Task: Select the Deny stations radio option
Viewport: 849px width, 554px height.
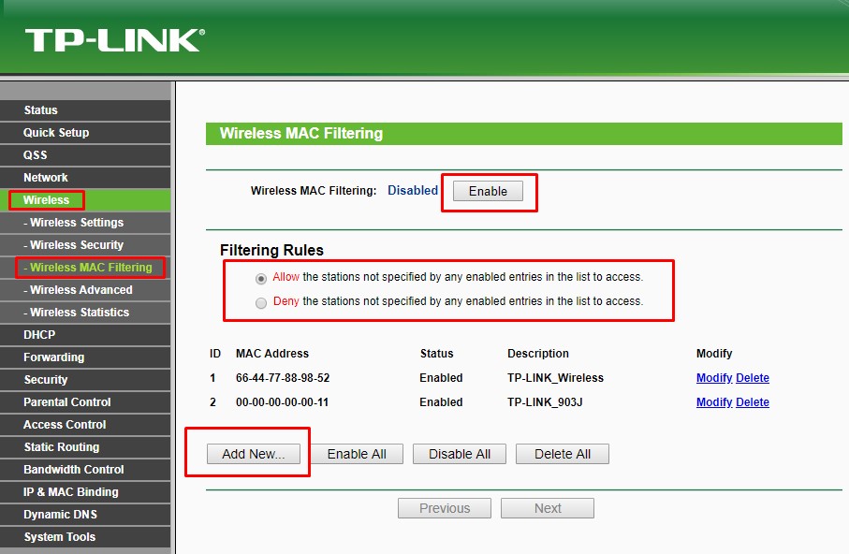Action: [261, 302]
